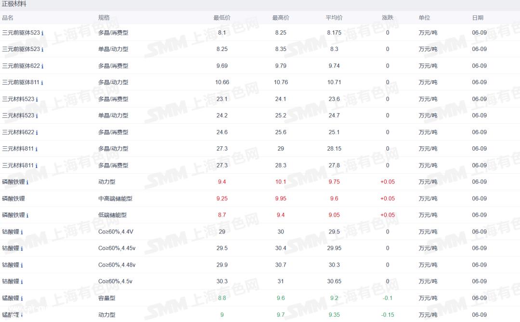
Task: Click info icon for 三元材料811 多晶/动力型 row
Action: [x=36, y=149]
